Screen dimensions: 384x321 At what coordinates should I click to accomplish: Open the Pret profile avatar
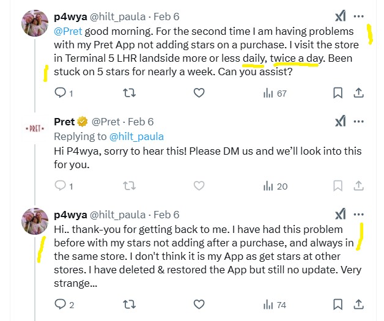34,129
